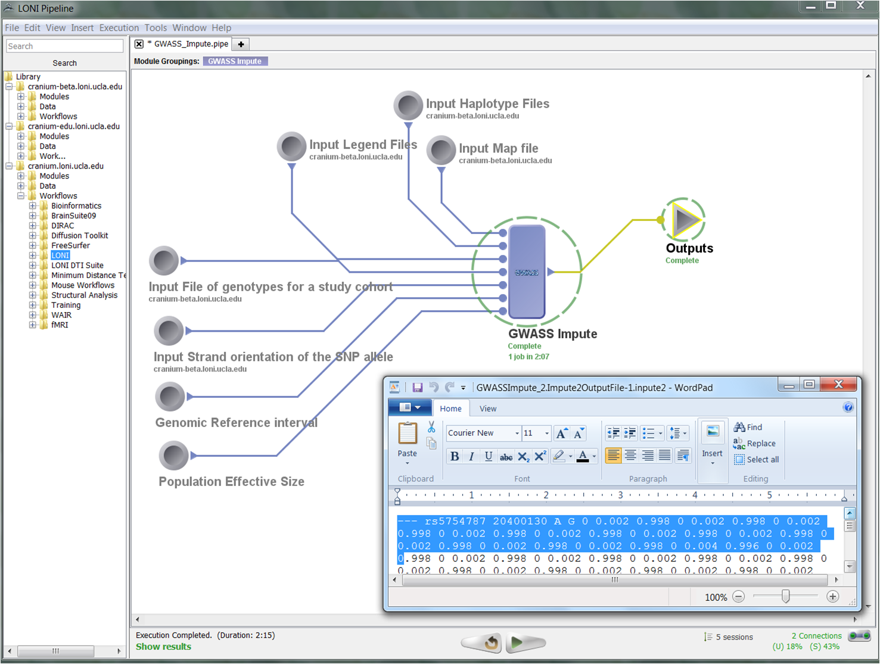Toggle strikethrough formatting in WordPad
The image size is (880, 664).
[x=506, y=457]
